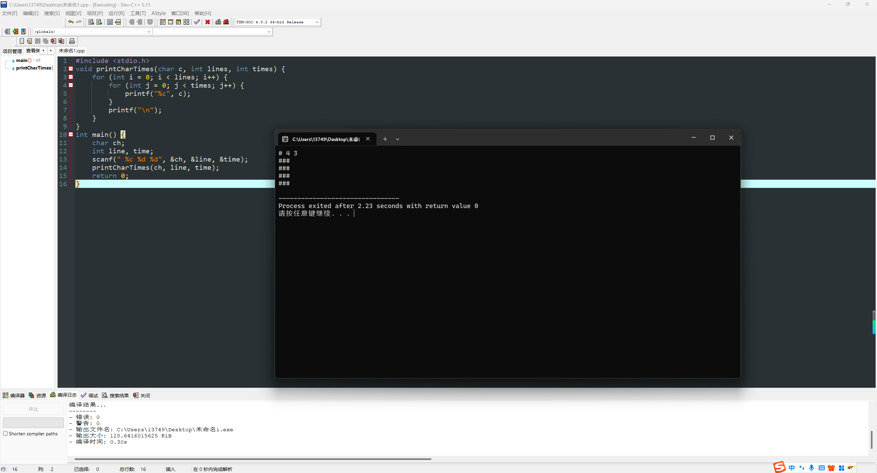Click the Sogou input method S icon

779,467
